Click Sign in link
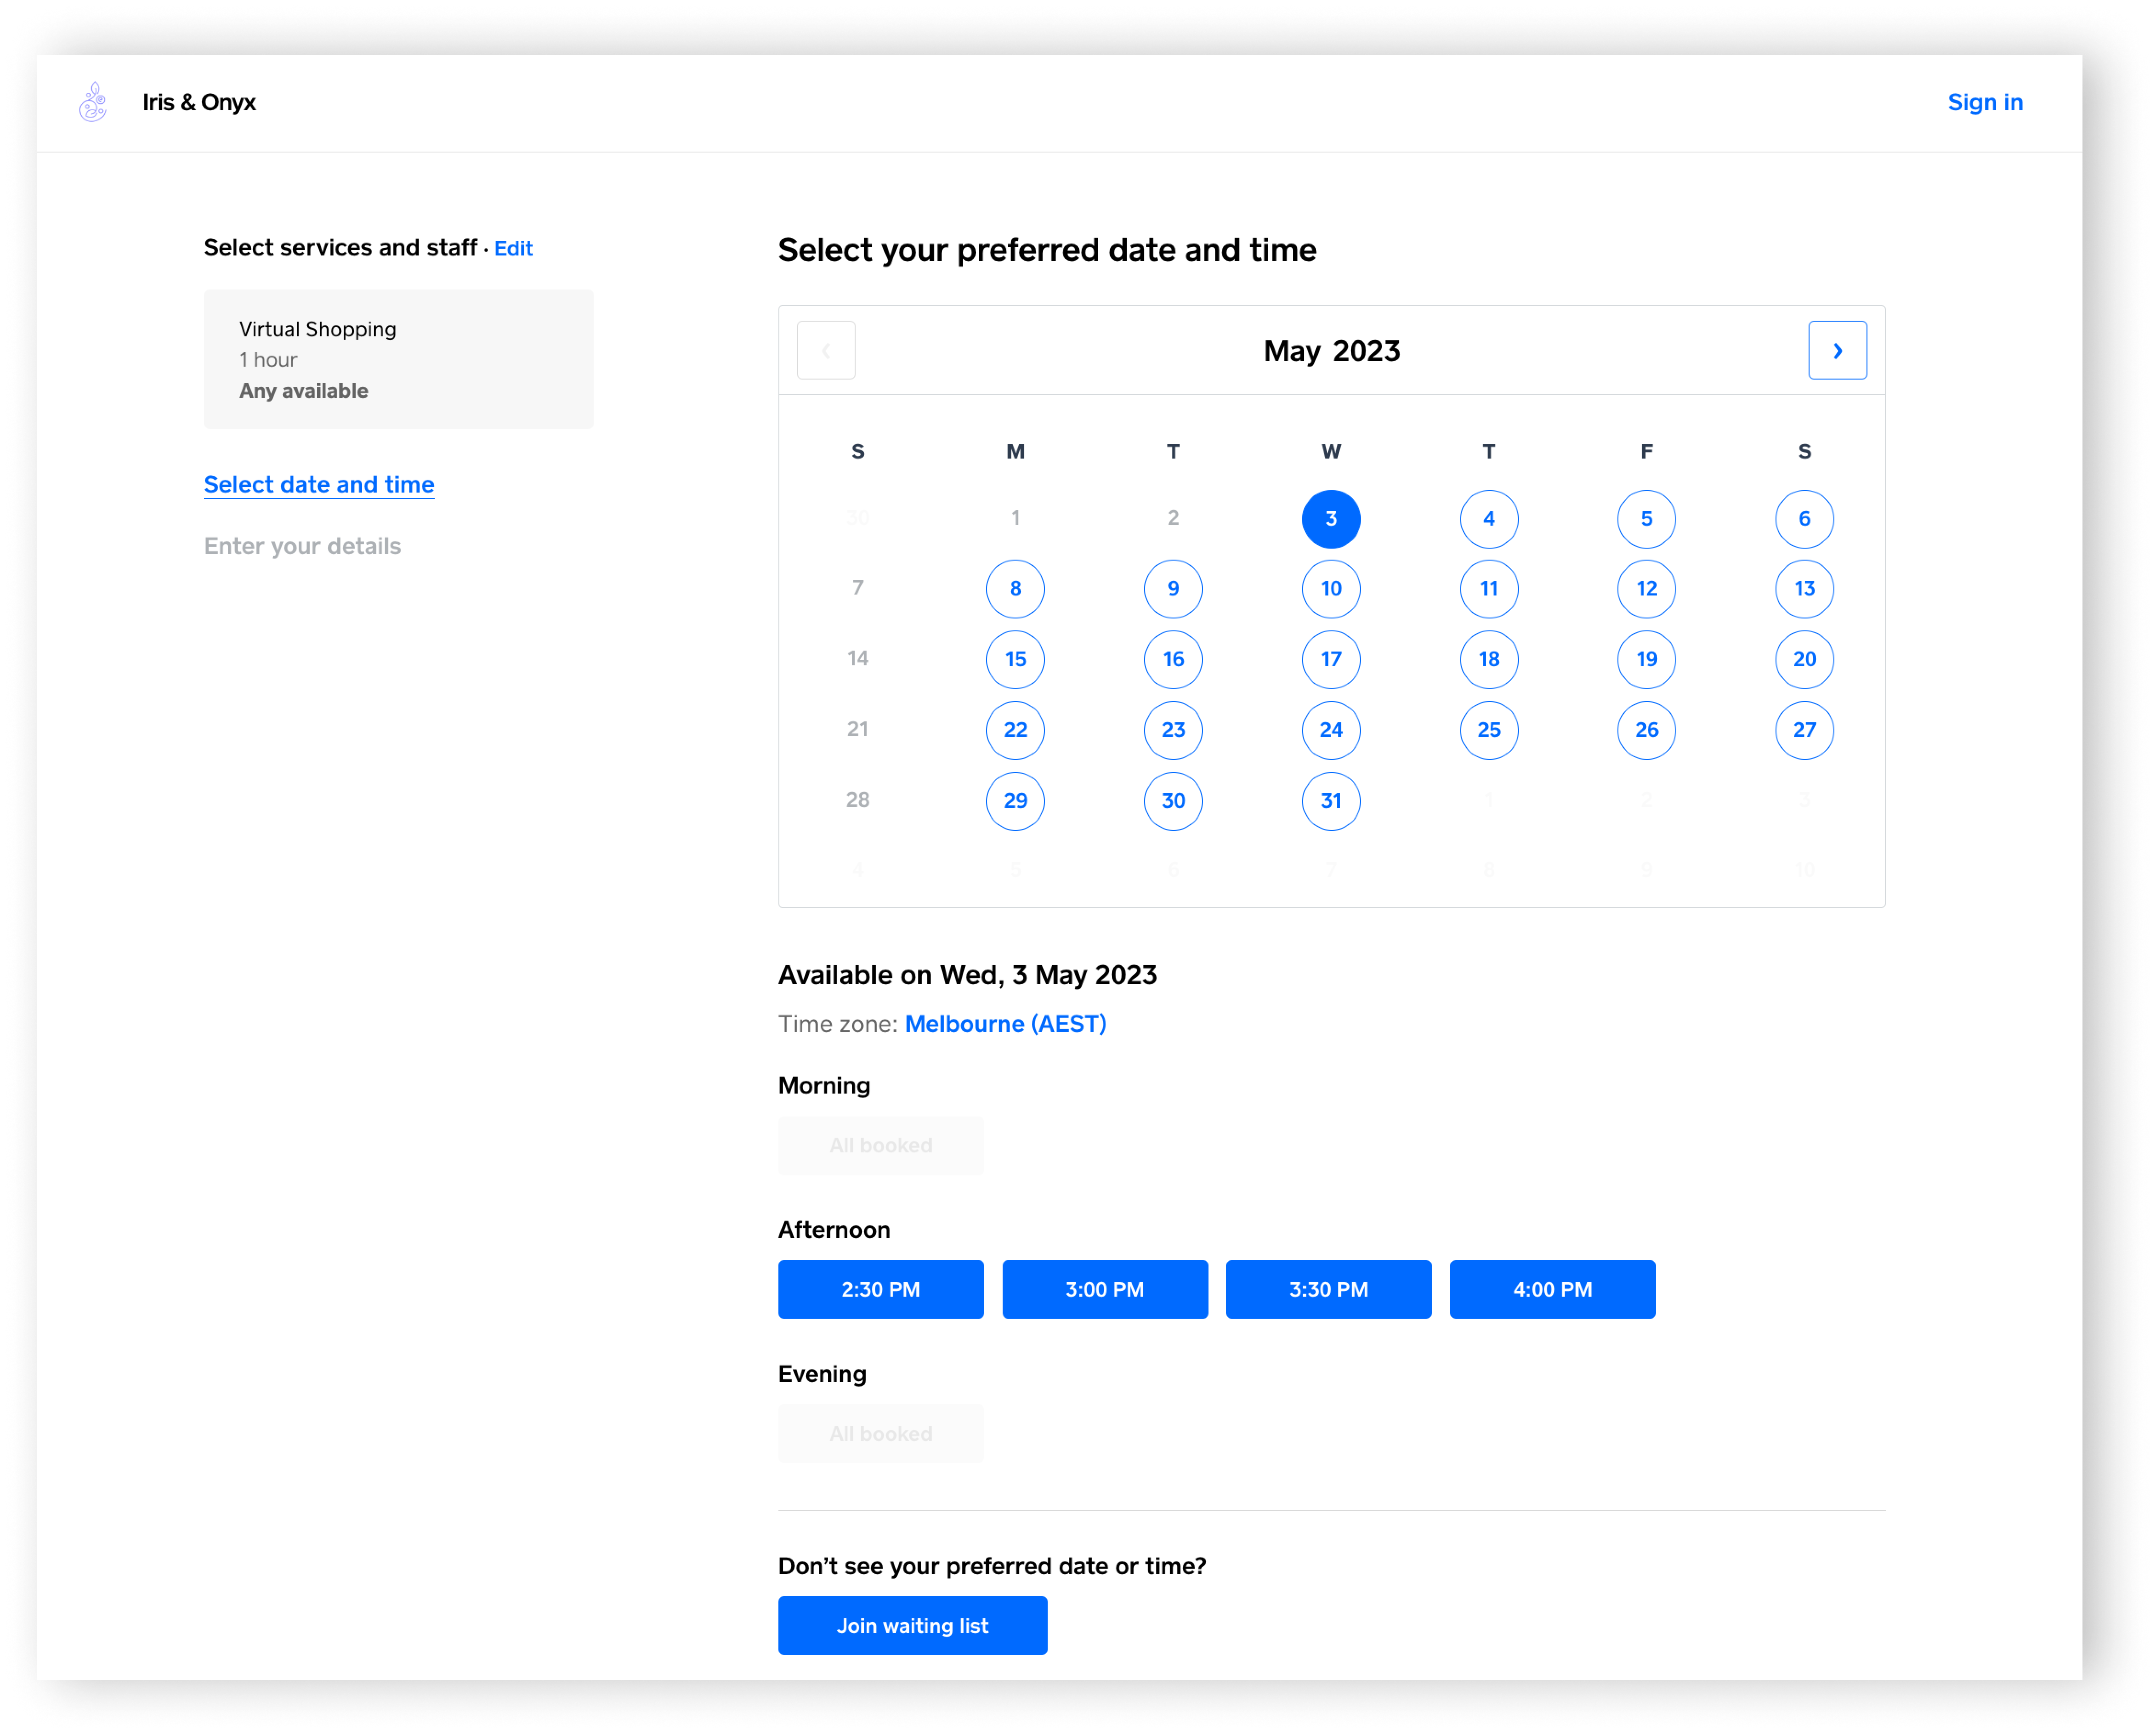Viewport: 2156px width, 1735px height. coord(1984,102)
